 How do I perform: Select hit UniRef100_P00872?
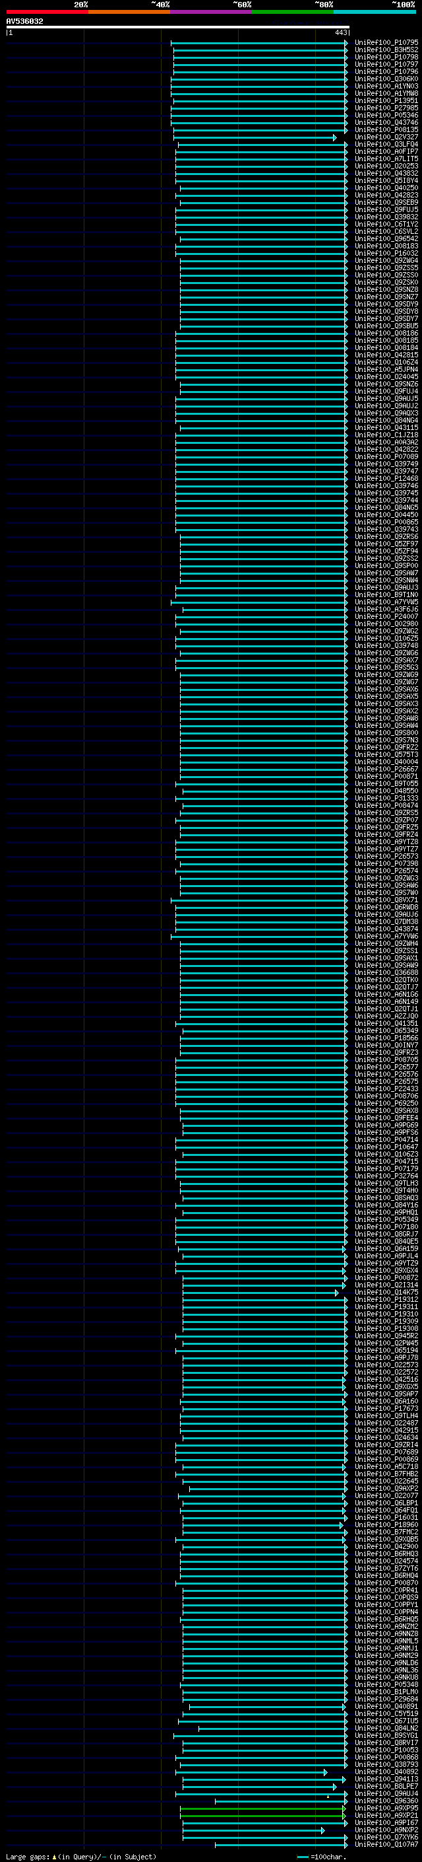[x=386, y=1278]
